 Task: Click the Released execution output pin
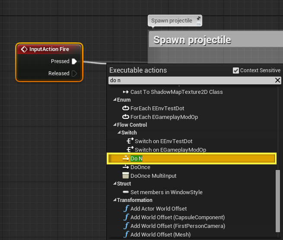click(x=74, y=74)
